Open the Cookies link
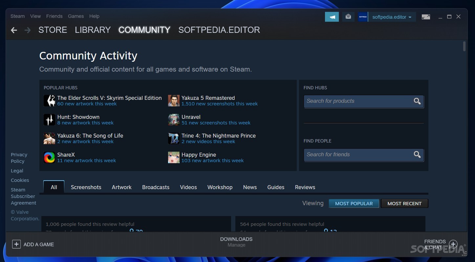This screenshot has width=475, height=262. coord(20,180)
